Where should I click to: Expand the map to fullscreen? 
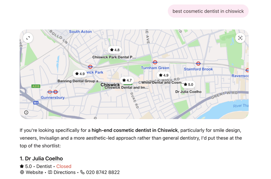pos(28,38)
